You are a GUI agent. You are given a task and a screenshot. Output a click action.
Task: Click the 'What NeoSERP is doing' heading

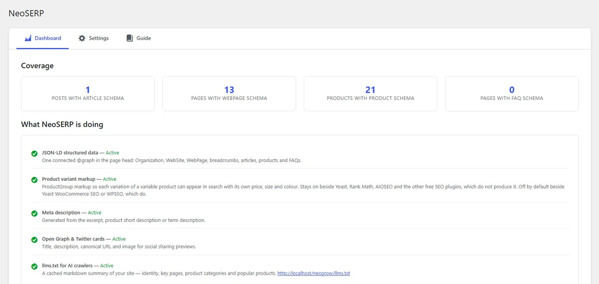[62, 125]
